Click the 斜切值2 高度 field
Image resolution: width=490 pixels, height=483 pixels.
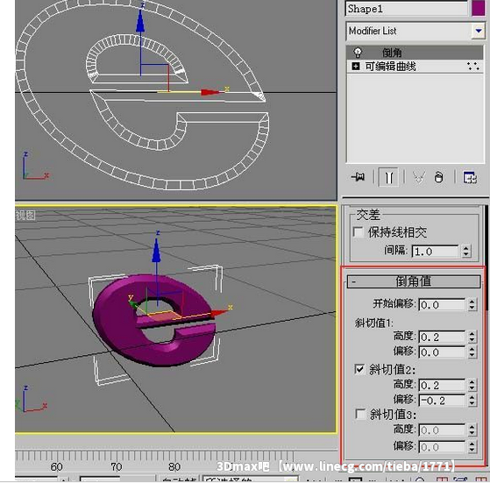pos(442,385)
